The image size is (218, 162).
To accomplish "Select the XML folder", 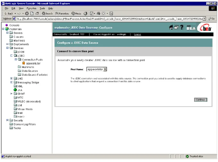I will click(x=20, y=86).
